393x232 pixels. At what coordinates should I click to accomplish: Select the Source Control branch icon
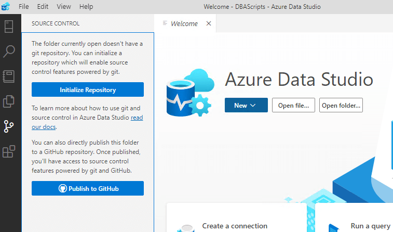[x=9, y=126]
